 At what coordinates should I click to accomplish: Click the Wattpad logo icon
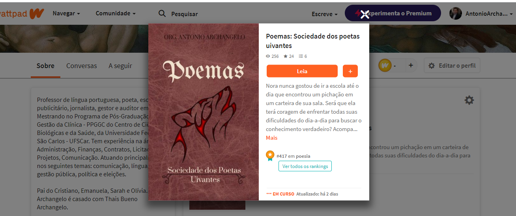pyautogui.click(x=36, y=13)
